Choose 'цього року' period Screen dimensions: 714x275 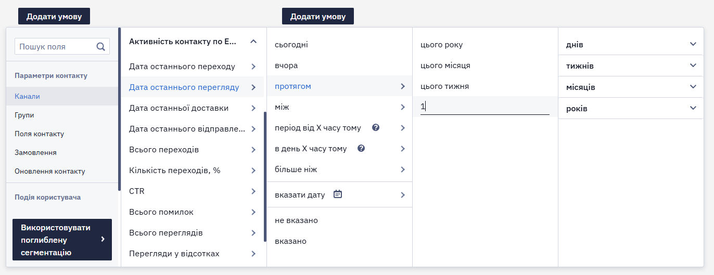tap(485, 44)
